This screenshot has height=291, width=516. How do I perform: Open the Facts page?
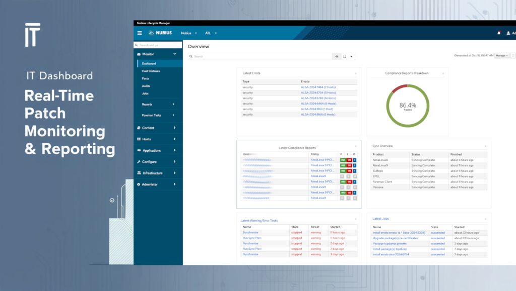(146, 79)
